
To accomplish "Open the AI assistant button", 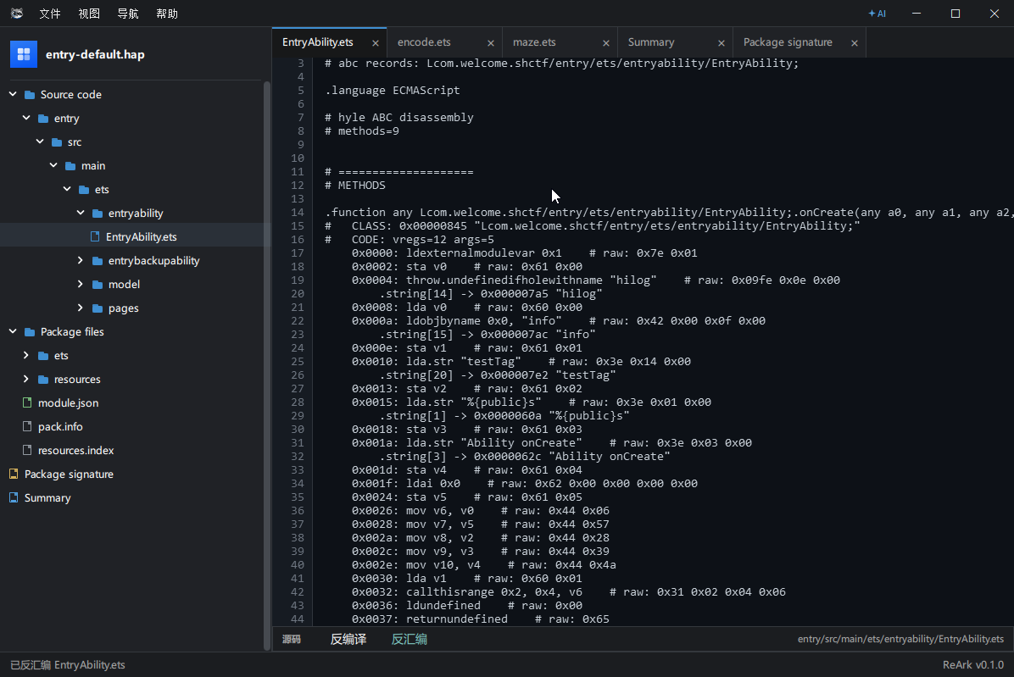I will [x=877, y=14].
